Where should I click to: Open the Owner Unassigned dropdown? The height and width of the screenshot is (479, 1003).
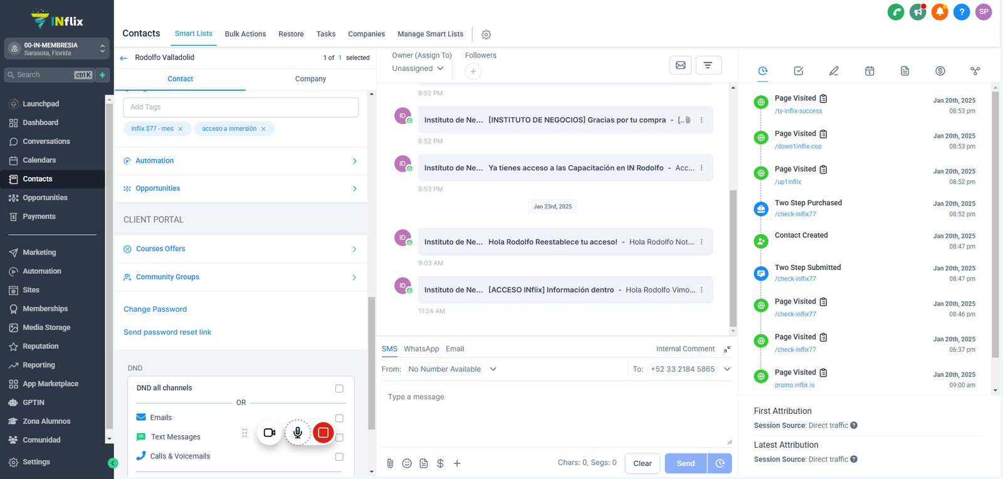pyautogui.click(x=418, y=68)
